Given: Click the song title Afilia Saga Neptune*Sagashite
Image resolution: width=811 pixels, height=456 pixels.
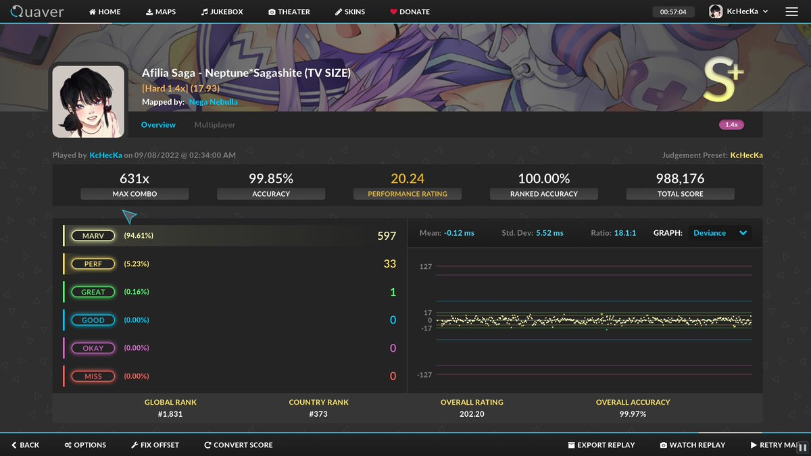Looking at the screenshot, I should (x=246, y=73).
